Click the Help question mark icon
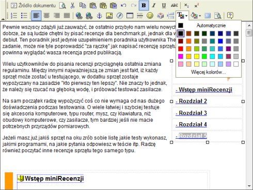 pyautogui.click(x=230, y=16)
